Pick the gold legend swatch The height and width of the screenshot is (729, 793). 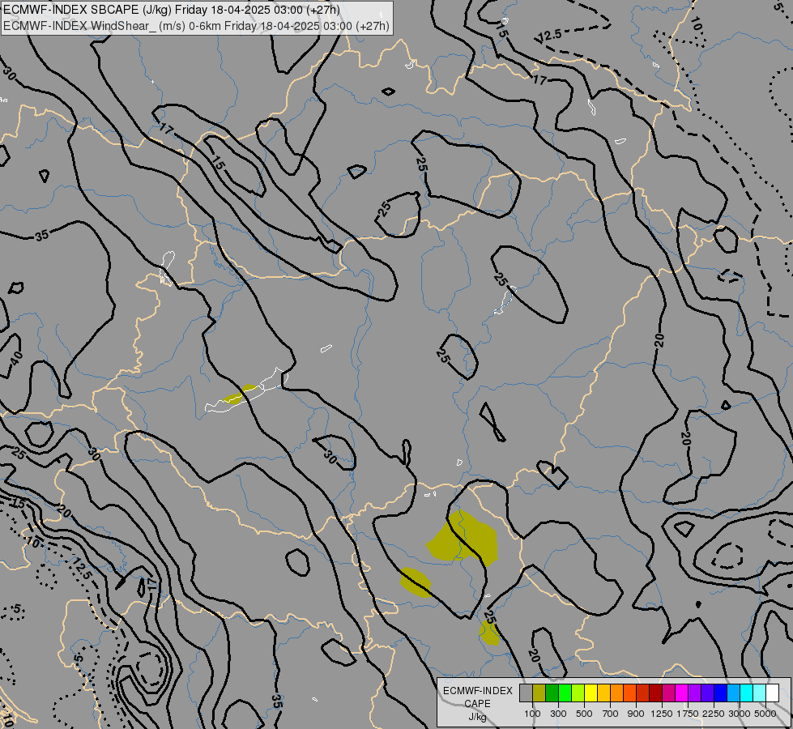click(603, 693)
